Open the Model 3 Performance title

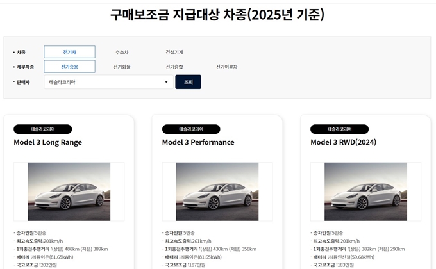(x=198, y=142)
